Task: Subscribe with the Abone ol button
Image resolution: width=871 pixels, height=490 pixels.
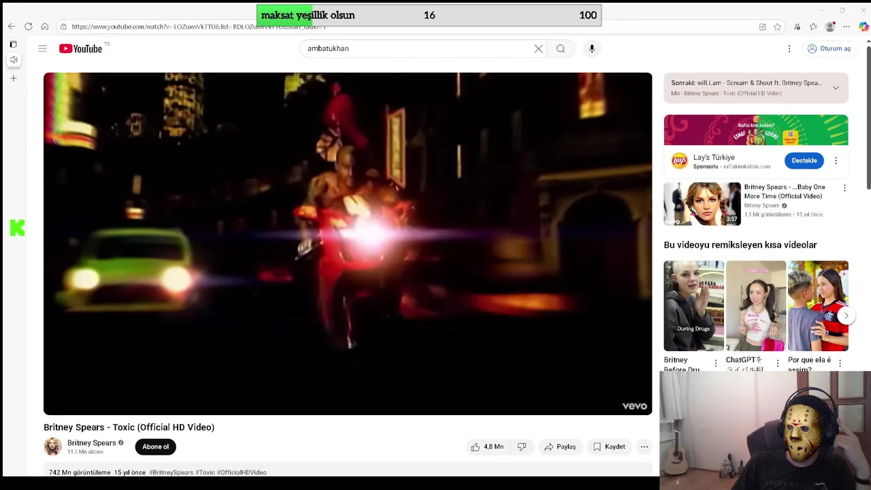Action: pos(155,447)
